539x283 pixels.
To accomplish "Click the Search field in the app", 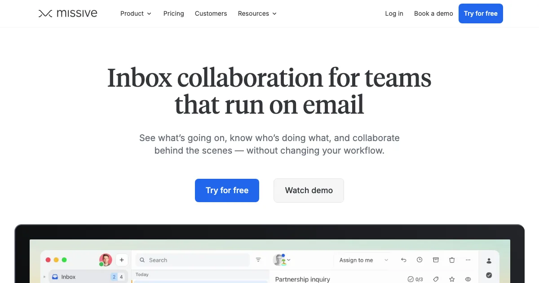I will tap(193, 260).
